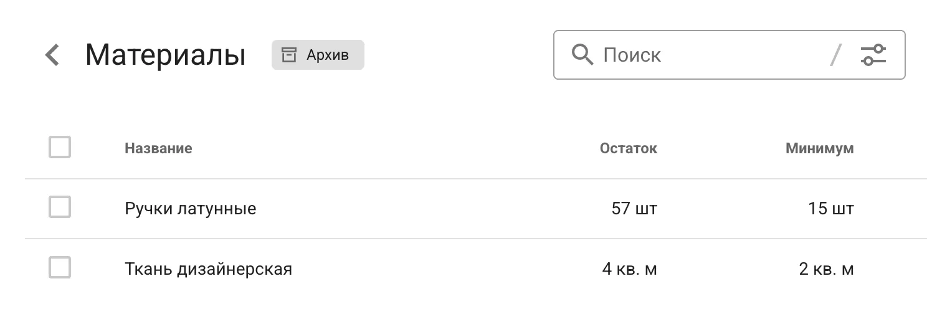The height and width of the screenshot is (309, 927).
Task: Click the 57 шт stock value
Action: coord(634,208)
